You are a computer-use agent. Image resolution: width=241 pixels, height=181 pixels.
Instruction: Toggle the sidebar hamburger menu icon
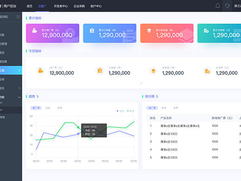pyautogui.click(x=18, y=17)
